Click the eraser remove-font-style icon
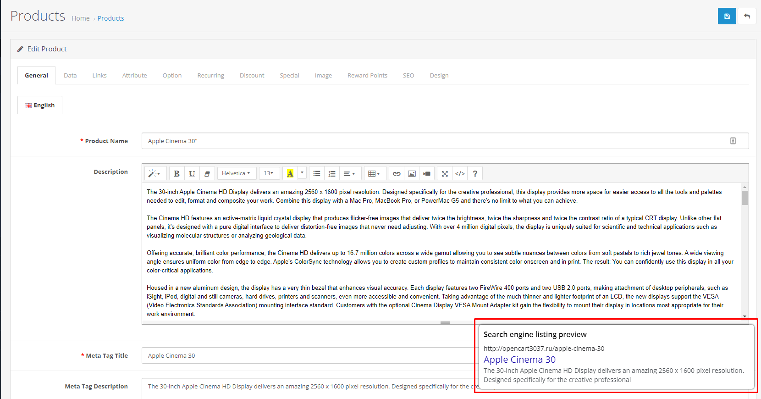The height and width of the screenshot is (399, 761). (x=207, y=173)
